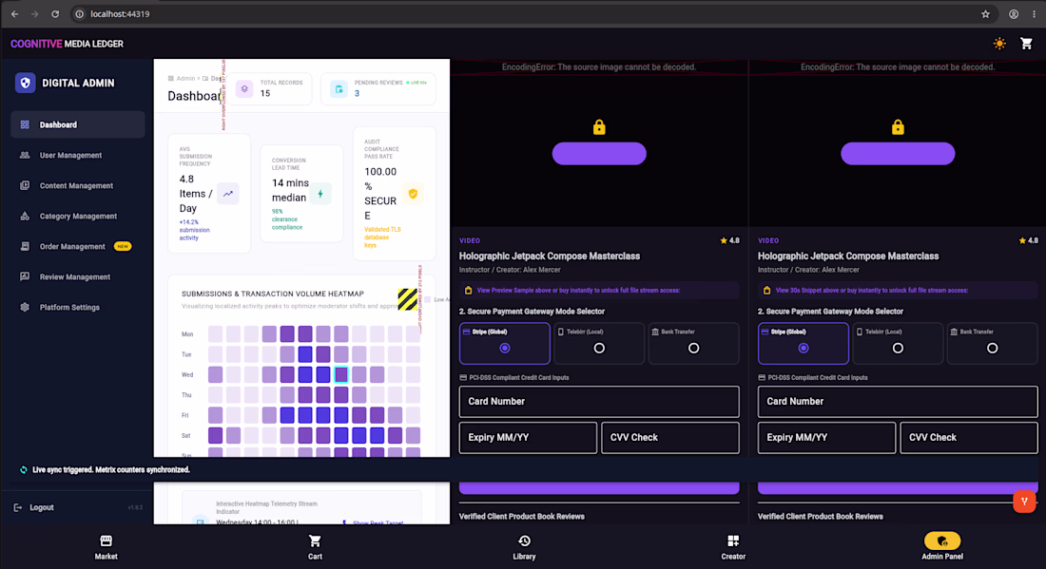The height and width of the screenshot is (569, 1046).
Task: Focus Expiry MM/YY field in 30s Snippet card
Action: tap(826, 438)
